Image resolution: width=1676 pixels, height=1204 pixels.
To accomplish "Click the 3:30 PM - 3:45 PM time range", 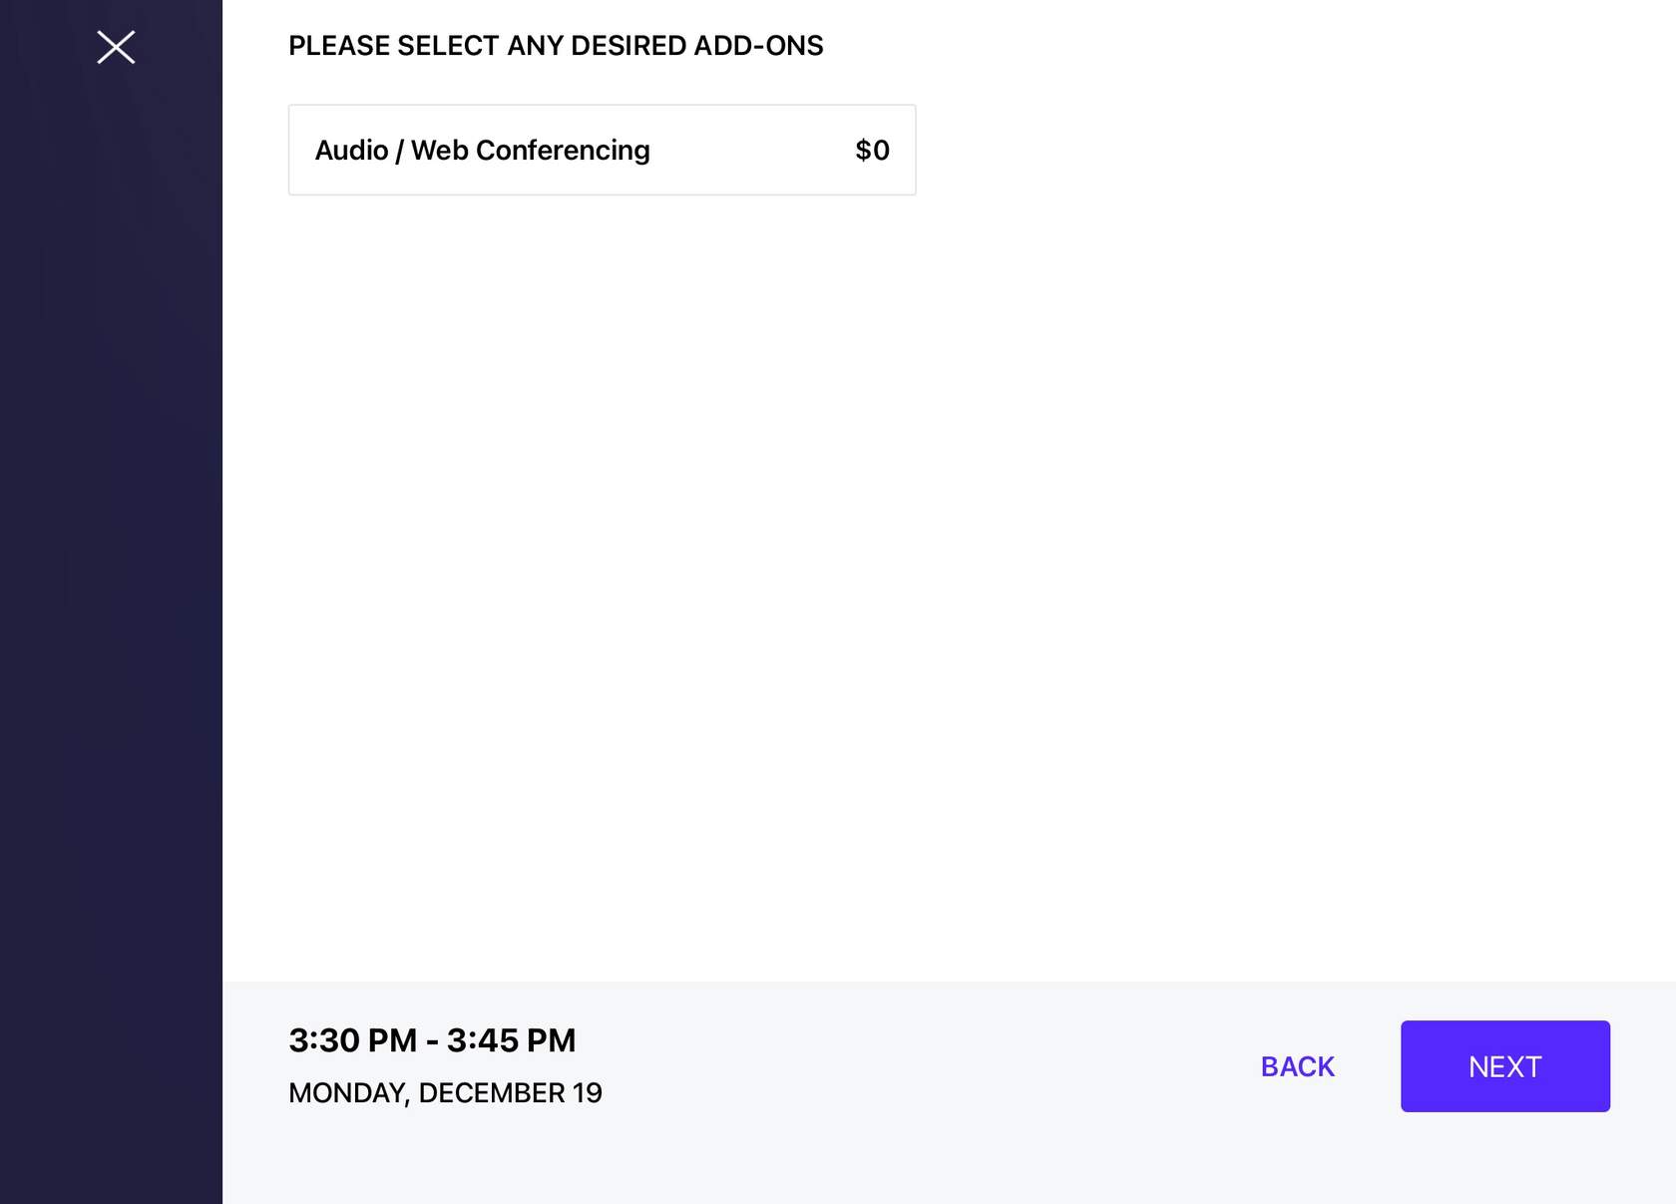I will (432, 1040).
